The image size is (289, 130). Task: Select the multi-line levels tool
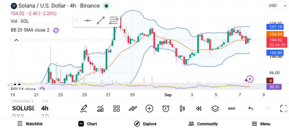(x=113, y=20)
